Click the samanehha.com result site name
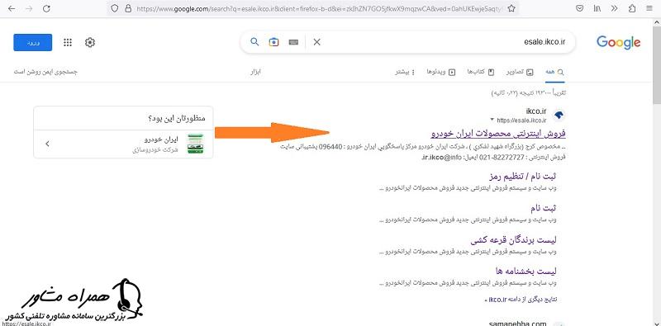661x326 pixels. click(x=518, y=324)
